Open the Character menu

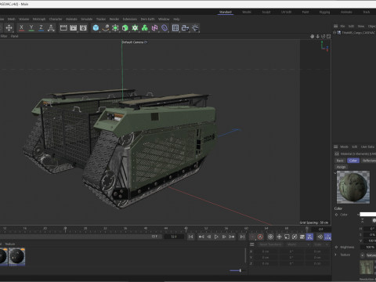(x=56, y=19)
